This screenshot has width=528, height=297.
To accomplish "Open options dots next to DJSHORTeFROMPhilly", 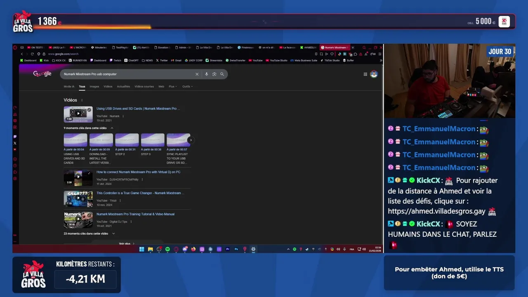I will pyautogui.click(x=142, y=180).
